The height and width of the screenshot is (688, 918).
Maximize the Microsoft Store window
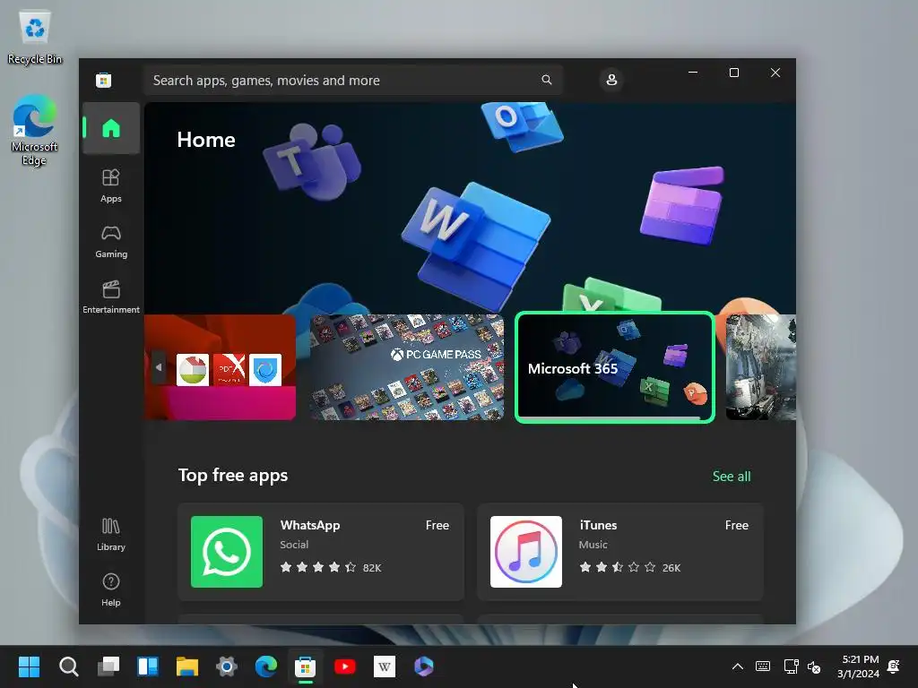point(733,73)
